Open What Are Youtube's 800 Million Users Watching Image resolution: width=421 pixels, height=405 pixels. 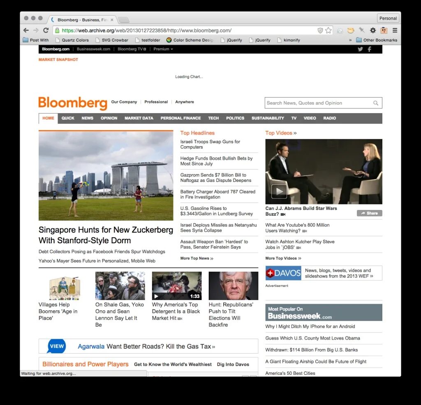click(x=297, y=228)
